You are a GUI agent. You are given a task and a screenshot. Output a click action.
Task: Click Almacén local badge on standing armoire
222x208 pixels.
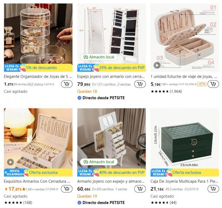pyautogui.click(x=99, y=162)
